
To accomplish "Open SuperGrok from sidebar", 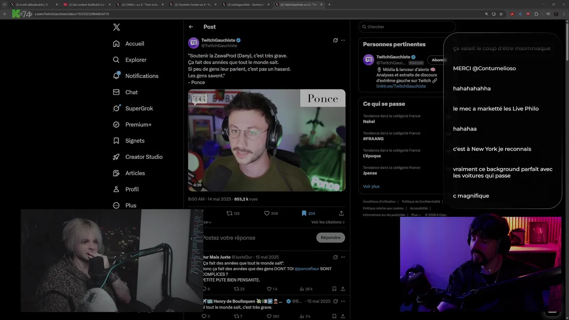I will [133, 108].
